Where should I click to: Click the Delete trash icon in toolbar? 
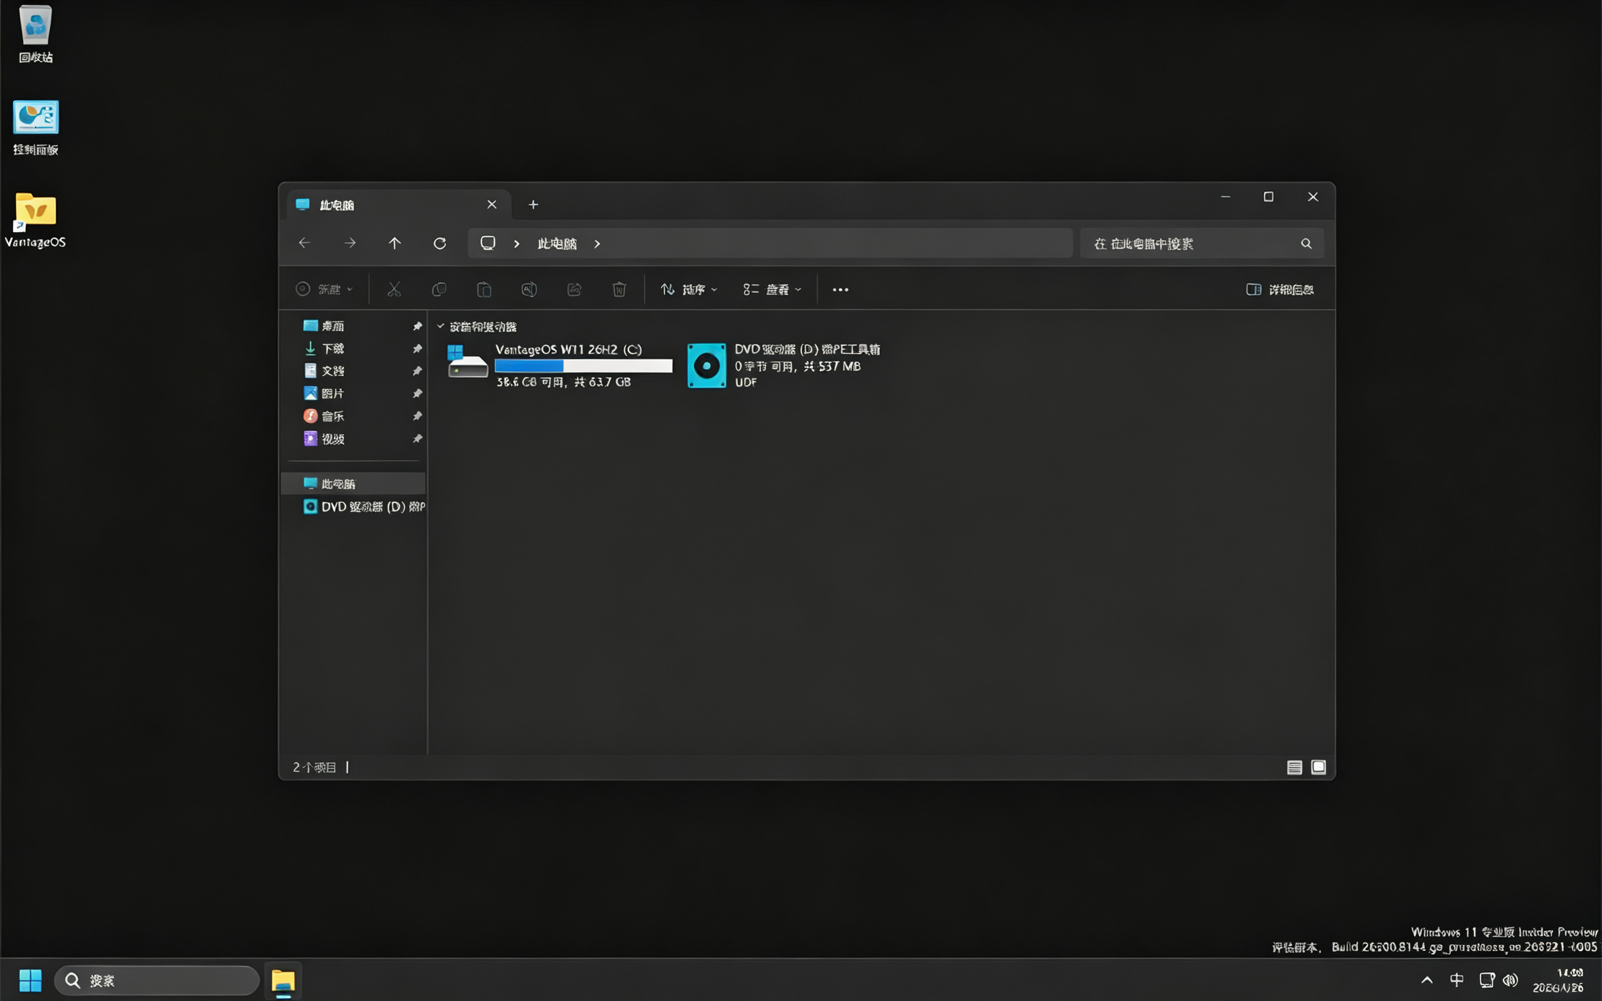tap(619, 289)
